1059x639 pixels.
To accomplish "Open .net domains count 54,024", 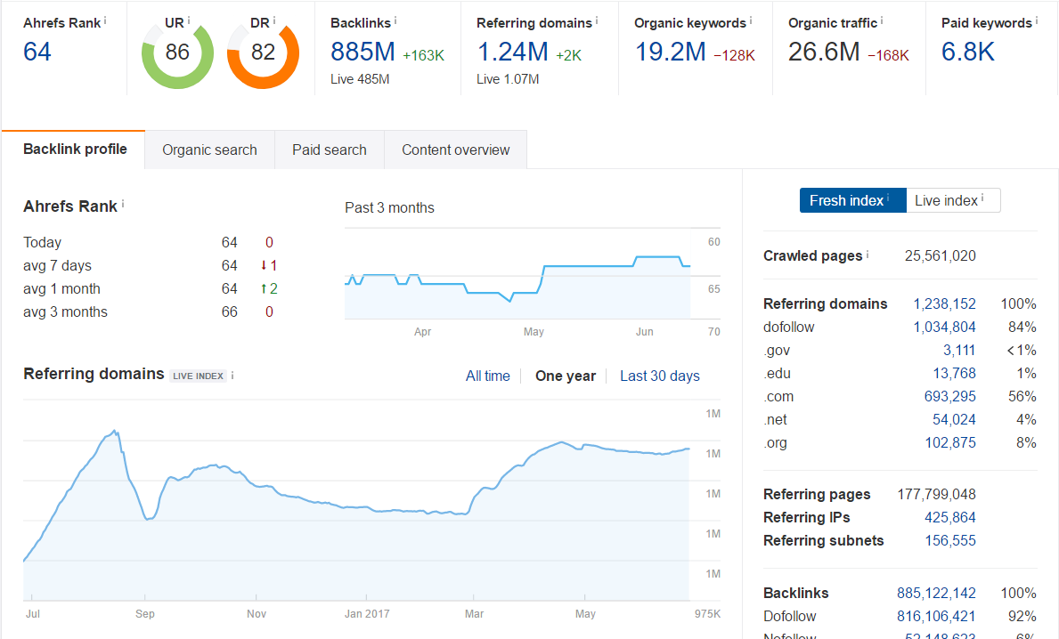I will (x=954, y=420).
